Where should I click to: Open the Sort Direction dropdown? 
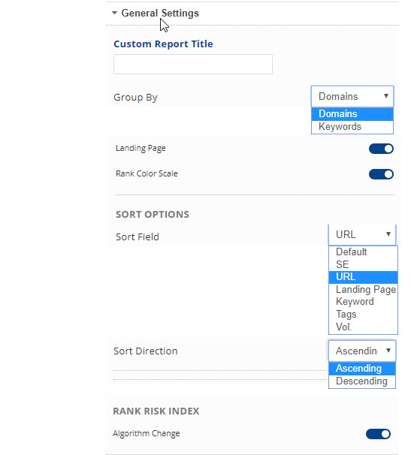click(362, 351)
